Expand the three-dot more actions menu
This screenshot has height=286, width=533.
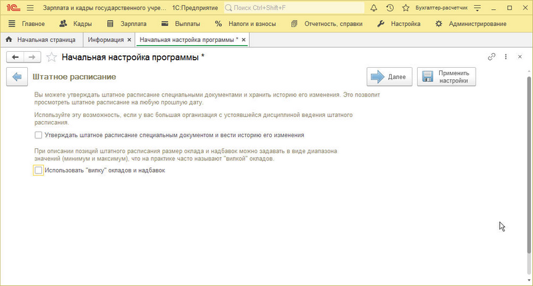506,57
